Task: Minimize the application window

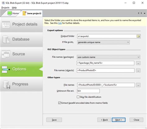Action: (125, 3)
